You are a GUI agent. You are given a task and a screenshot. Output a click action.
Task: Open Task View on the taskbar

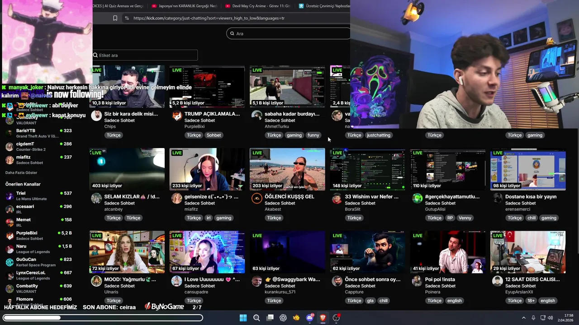[270, 318]
